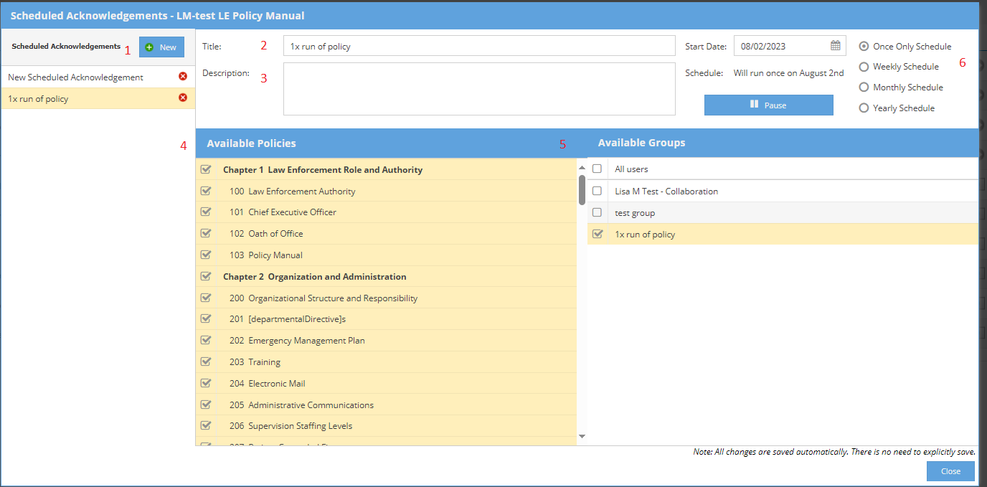Uncheck 101 Chief Executive Officer policy

tap(206, 212)
